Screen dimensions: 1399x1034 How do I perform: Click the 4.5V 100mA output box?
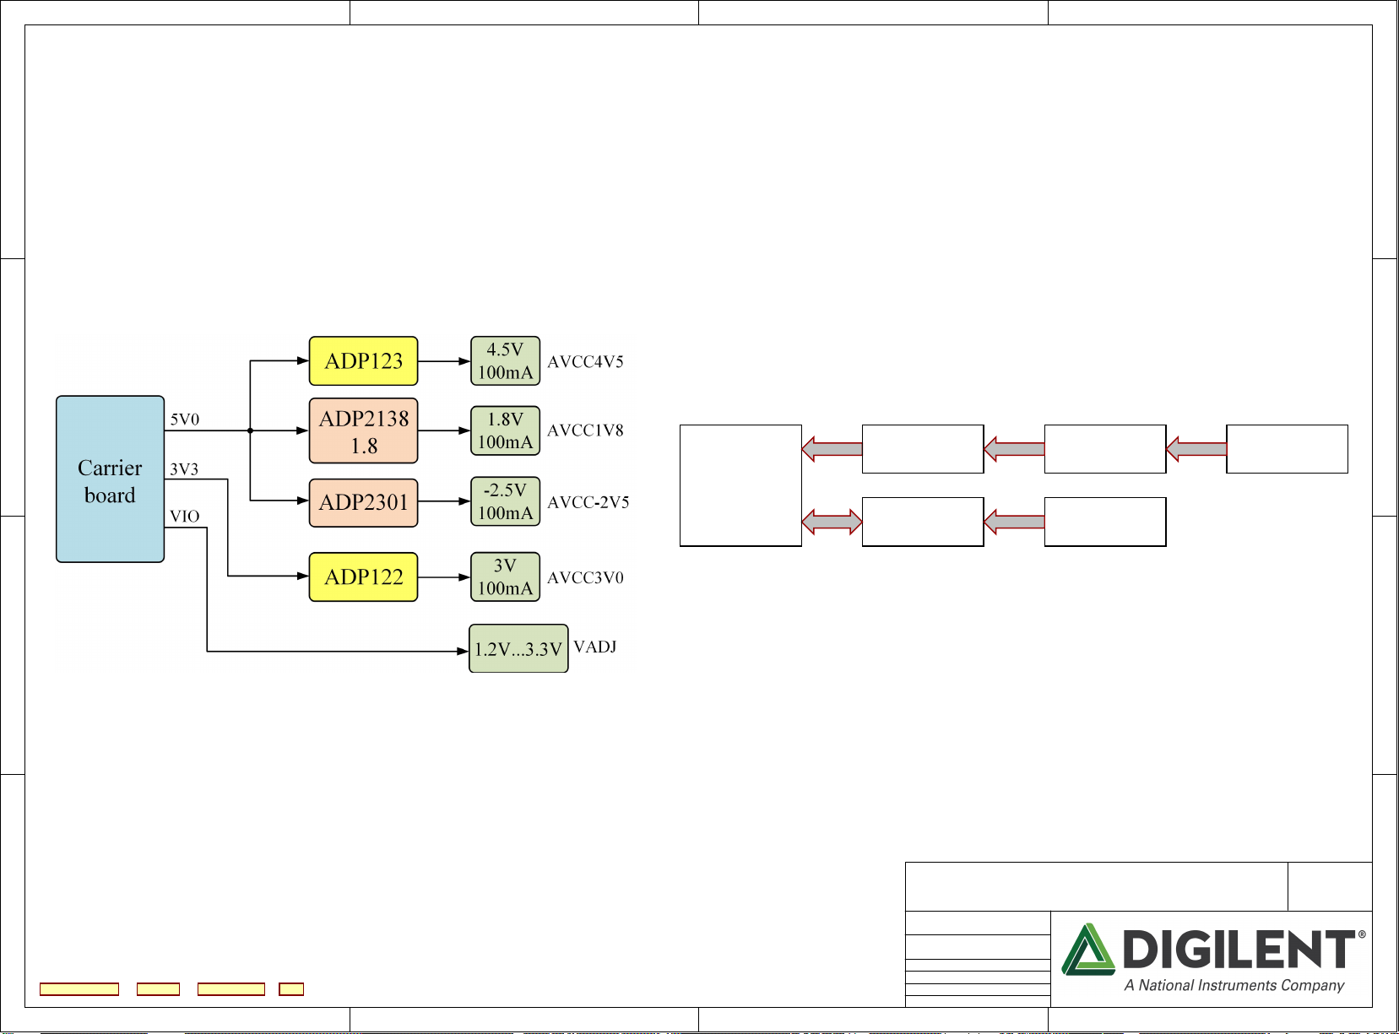[x=505, y=361]
